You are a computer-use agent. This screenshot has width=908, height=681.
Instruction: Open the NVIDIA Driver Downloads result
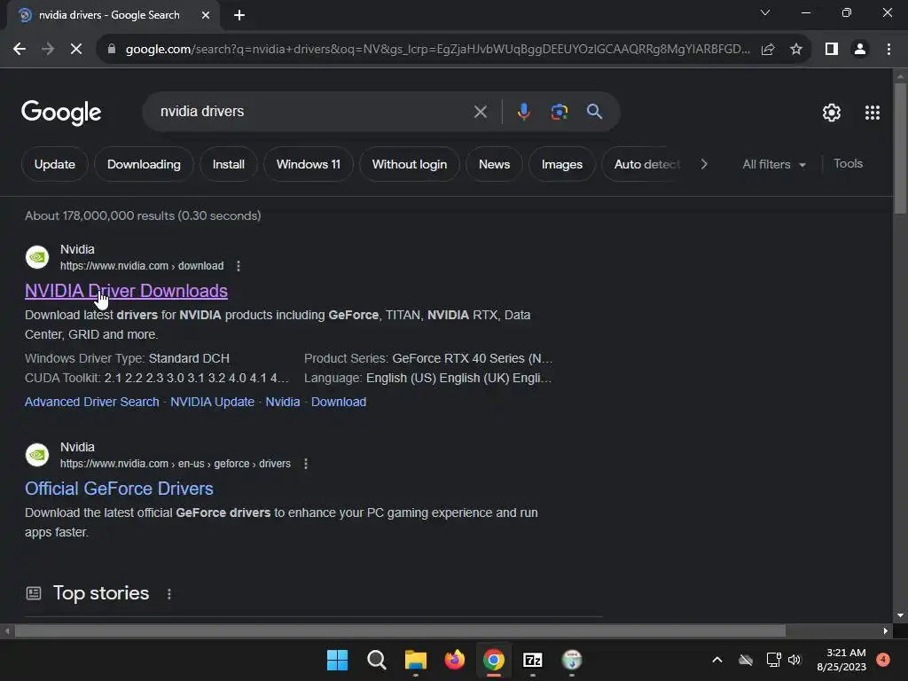[x=126, y=291]
